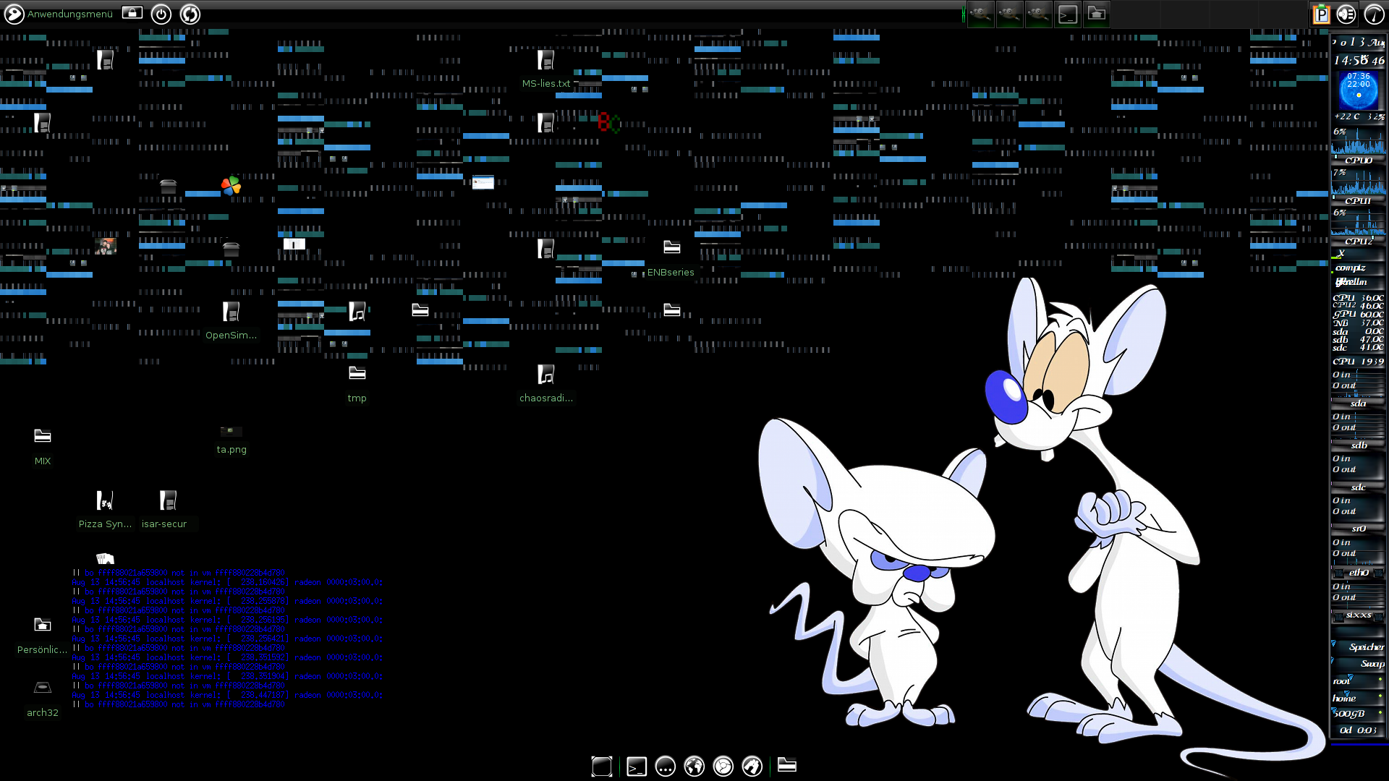The image size is (1389, 781).
Task: Click the circular refresh arrows icon
Action: (190, 14)
